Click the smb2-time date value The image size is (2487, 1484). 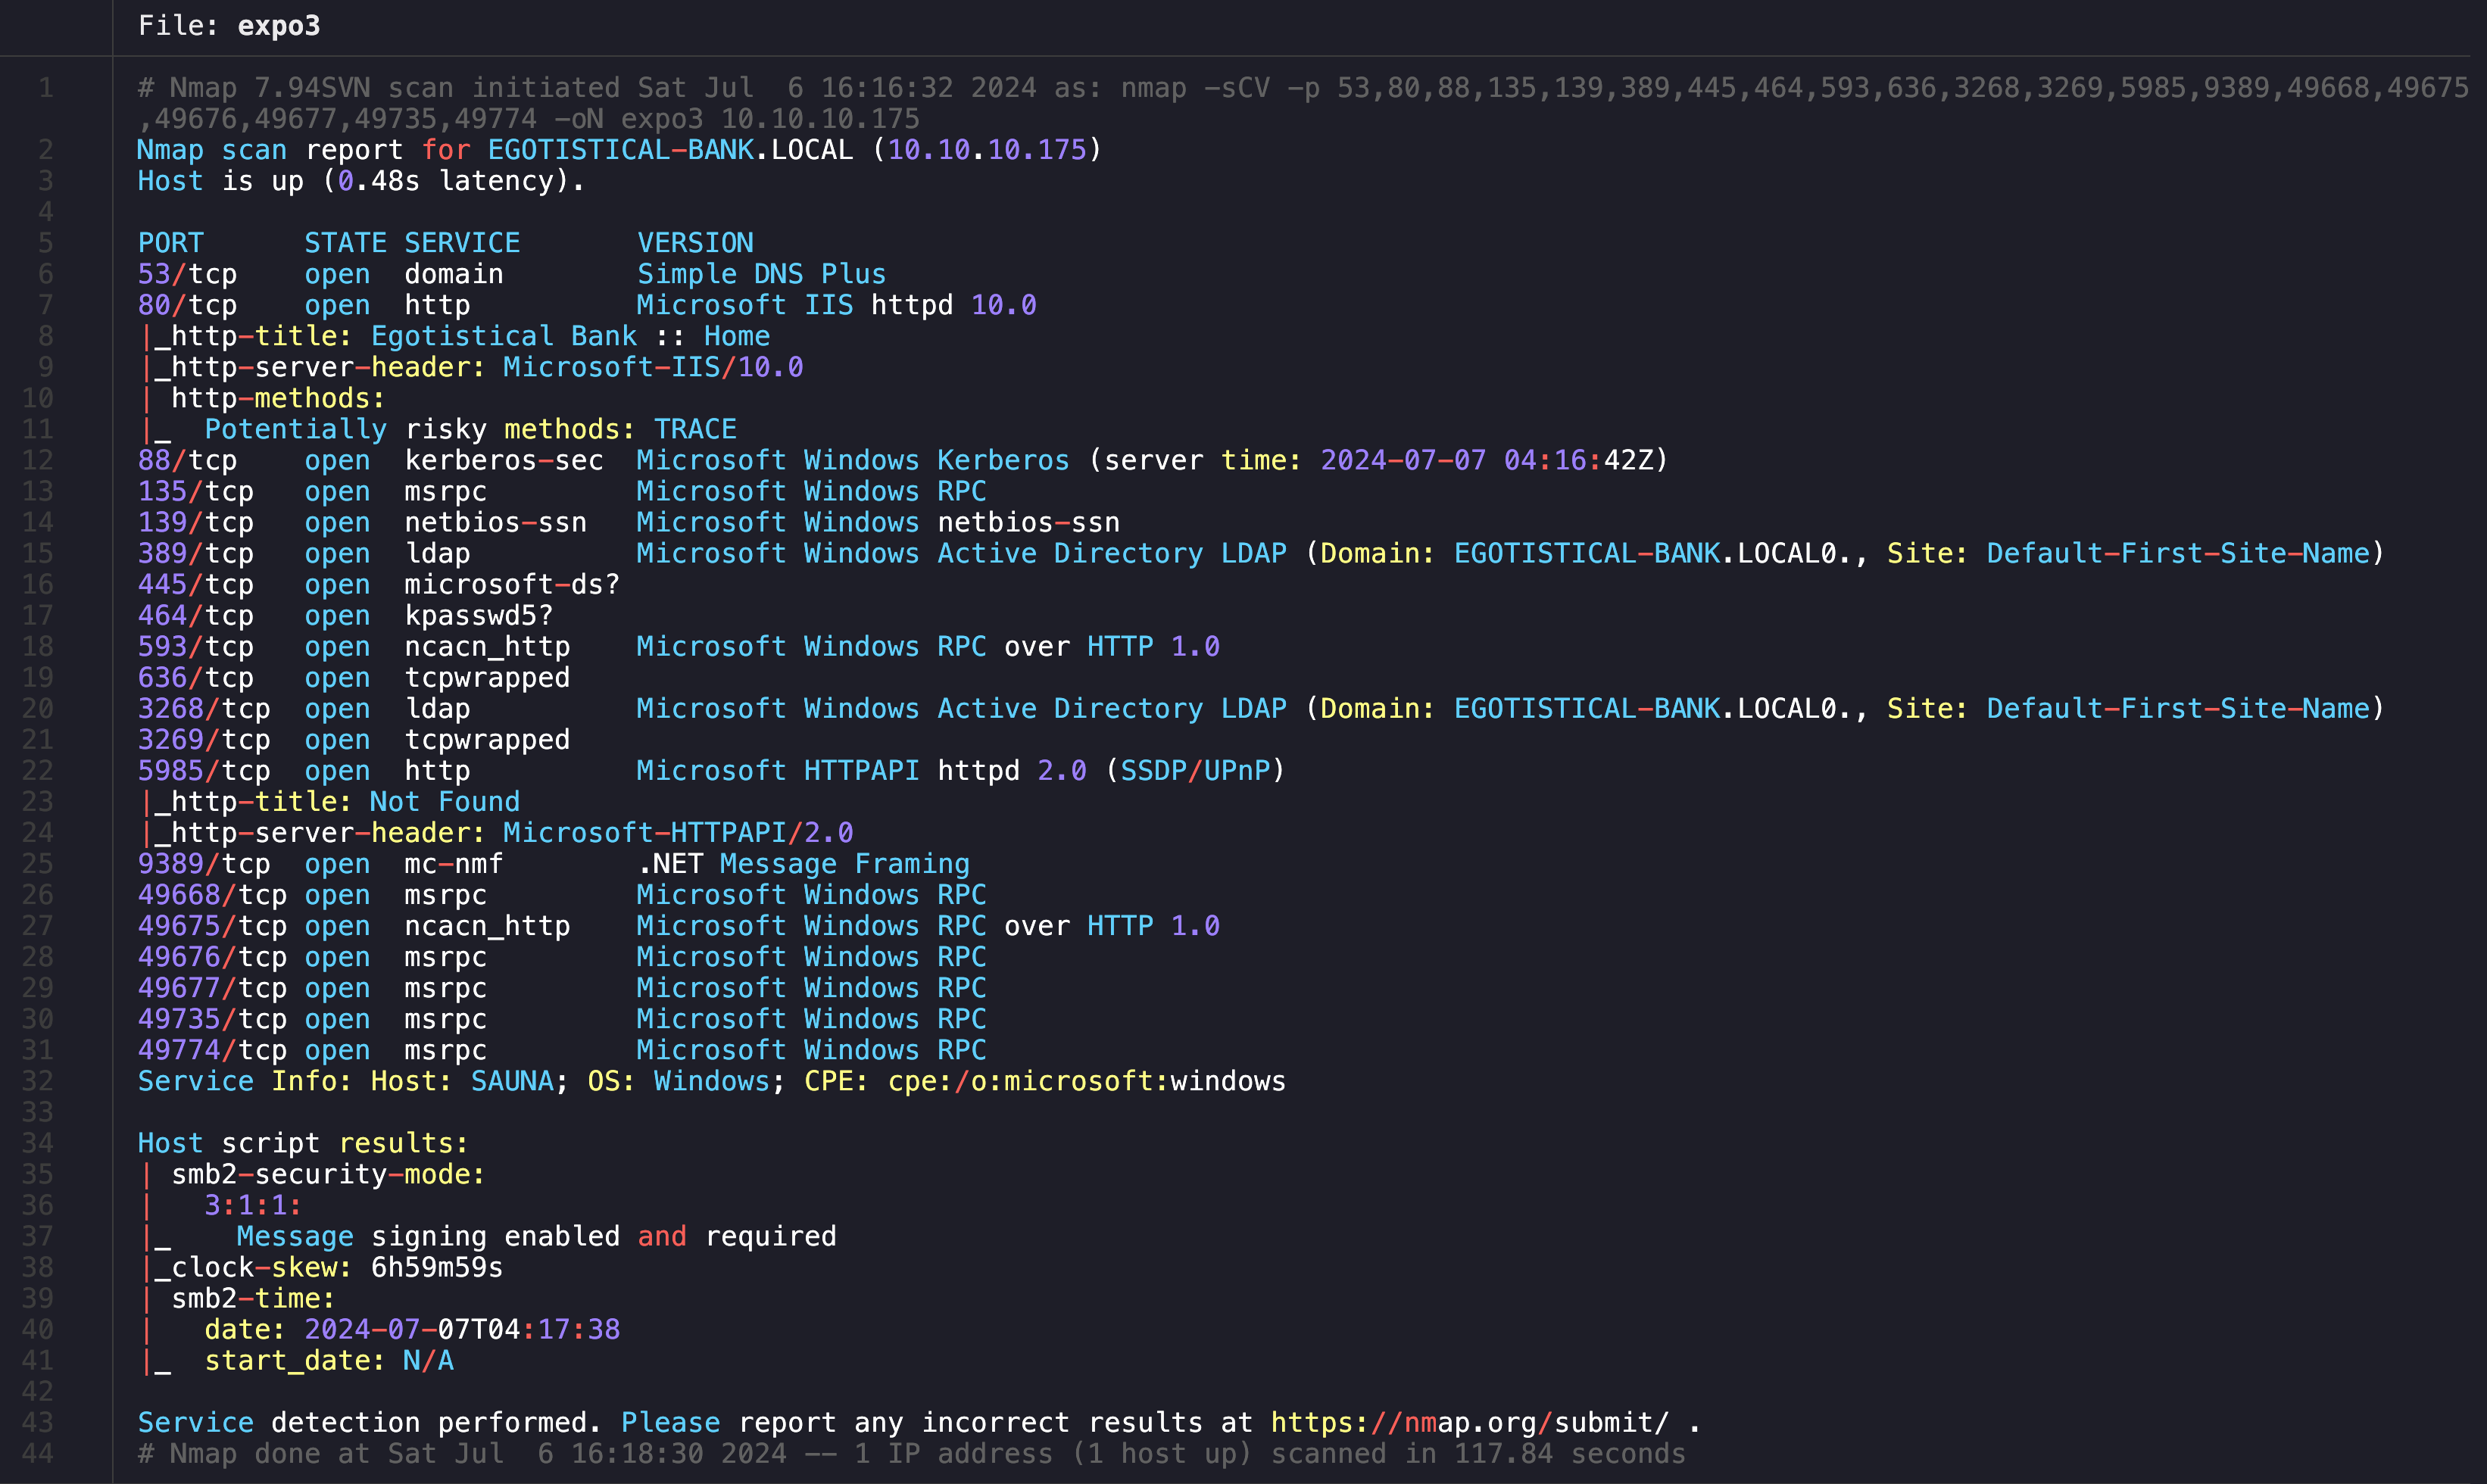[x=461, y=1329]
